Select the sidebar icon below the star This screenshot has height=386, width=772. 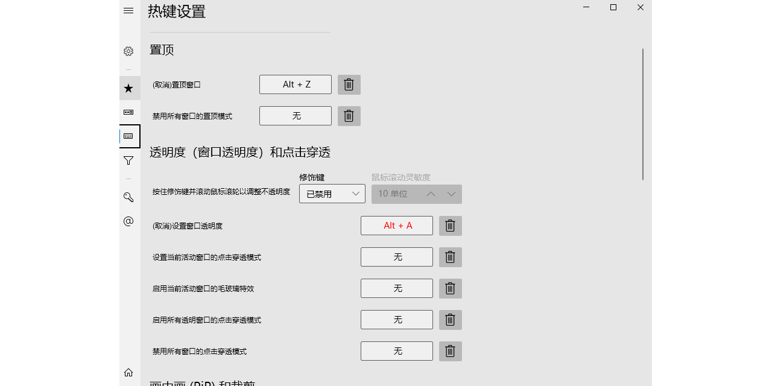pos(128,112)
